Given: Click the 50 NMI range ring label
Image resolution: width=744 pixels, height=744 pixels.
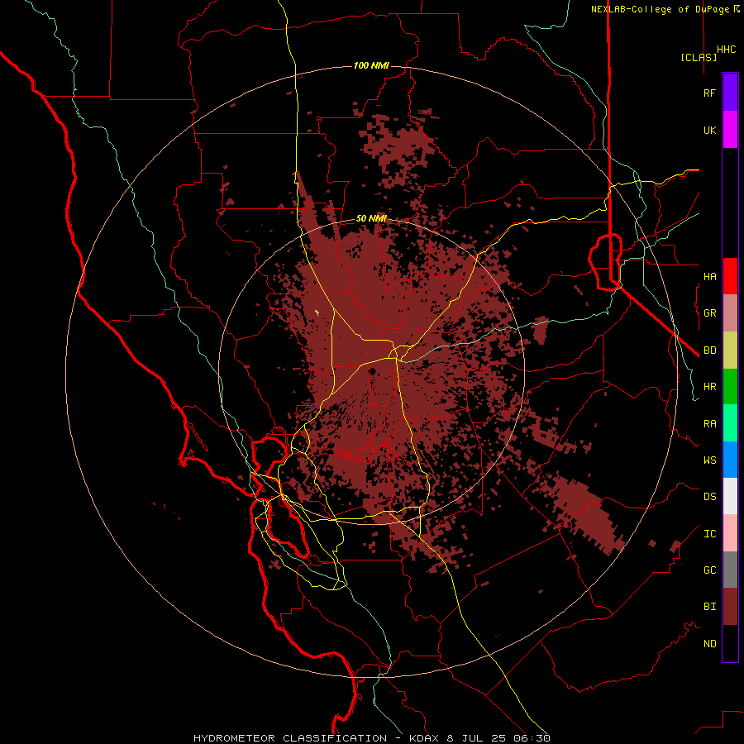Looking at the screenshot, I should 371,219.
